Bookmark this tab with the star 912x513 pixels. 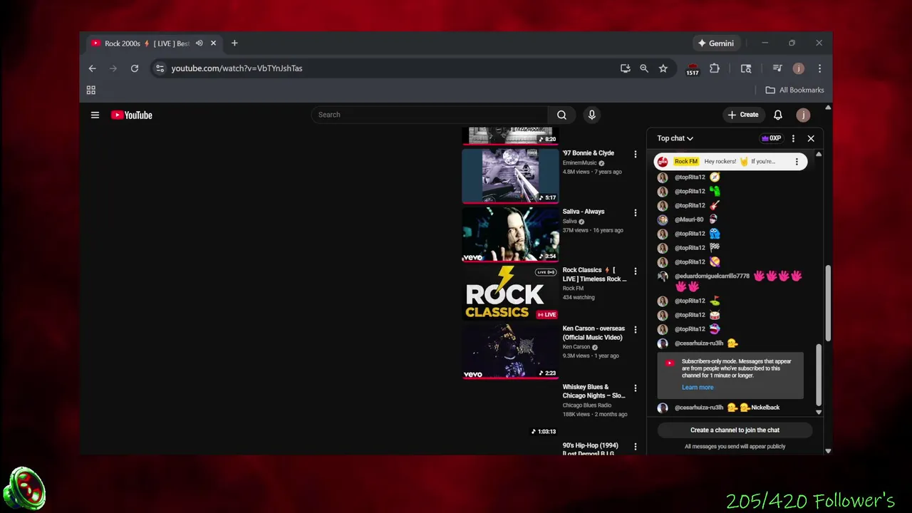[663, 68]
